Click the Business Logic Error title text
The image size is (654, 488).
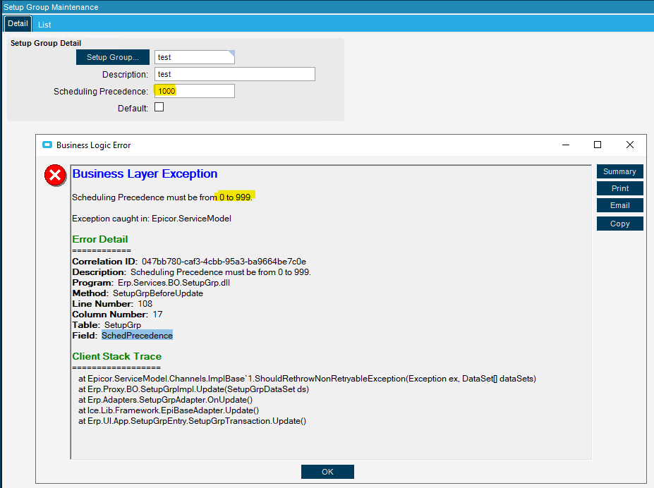click(x=93, y=145)
